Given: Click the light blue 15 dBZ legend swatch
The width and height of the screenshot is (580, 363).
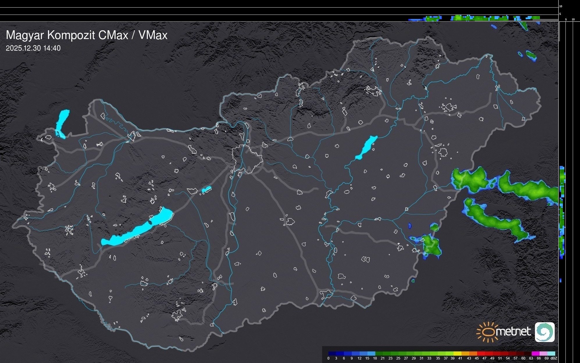Looking at the screenshot, I should click(x=371, y=353).
